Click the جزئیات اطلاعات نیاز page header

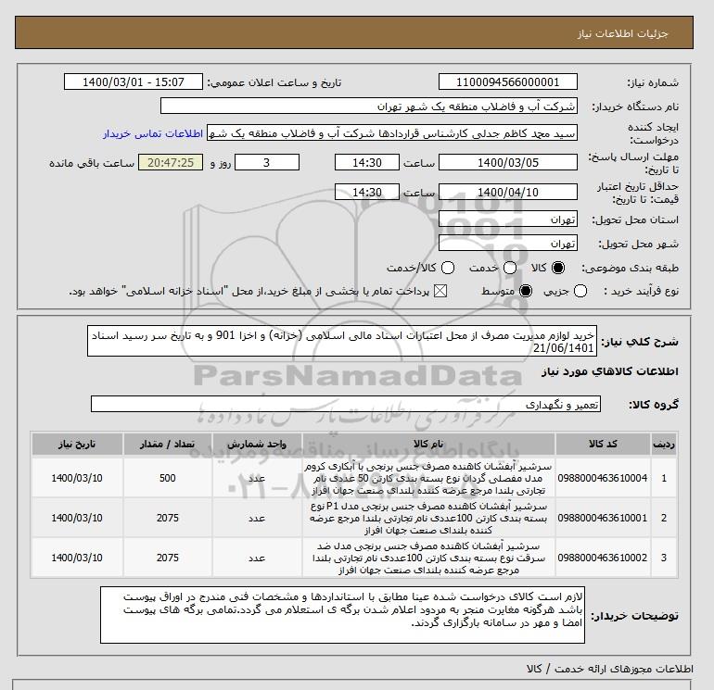click(x=622, y=33)
